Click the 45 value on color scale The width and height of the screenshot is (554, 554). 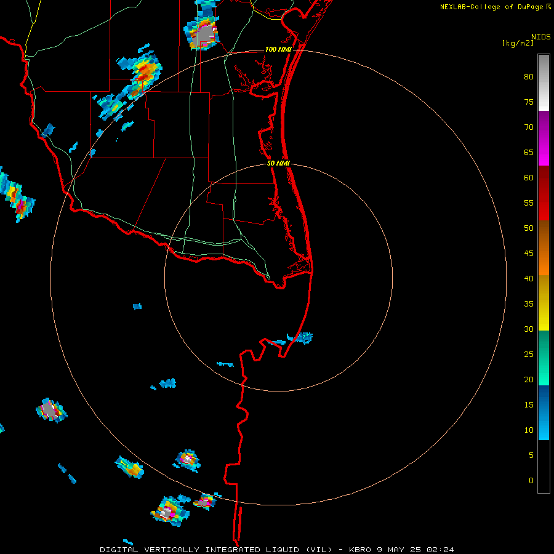(529, 254)
